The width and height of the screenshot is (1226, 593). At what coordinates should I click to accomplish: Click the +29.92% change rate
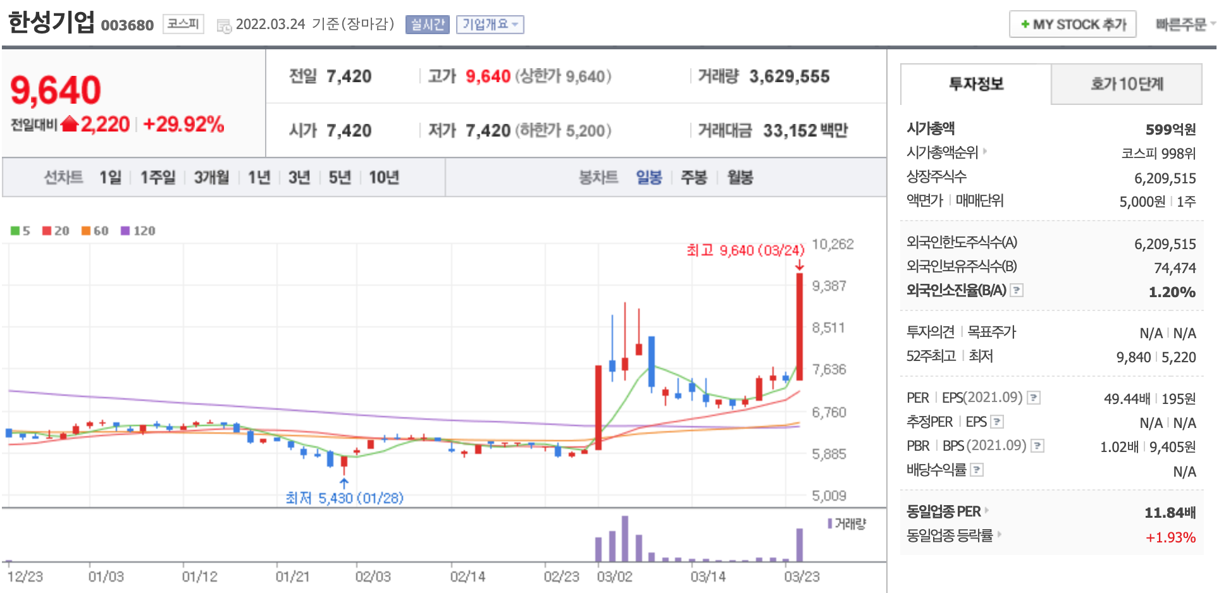(x=183, y=125)
